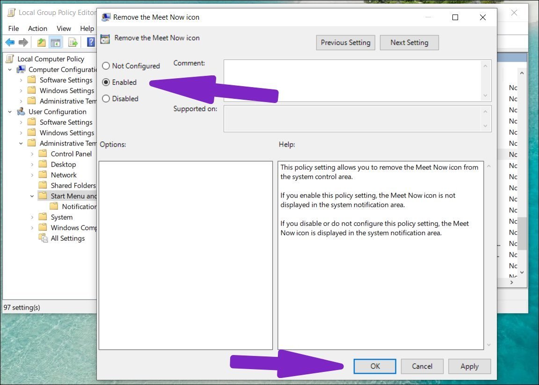
Task: Click the Export List toolbar icon
Action: (x=73, y=42)
